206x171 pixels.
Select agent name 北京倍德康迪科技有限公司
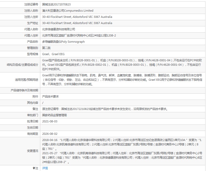click(59, 29)
